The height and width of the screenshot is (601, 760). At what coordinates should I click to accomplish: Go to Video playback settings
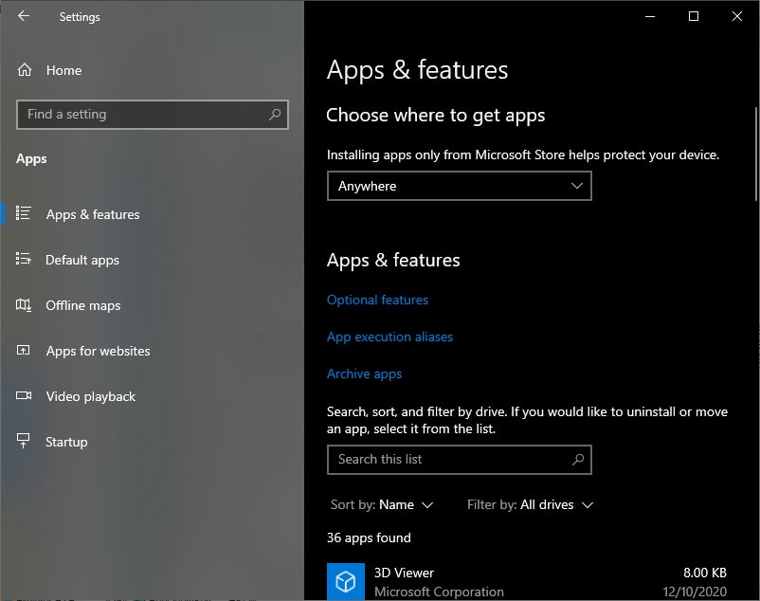pos(91,396)
